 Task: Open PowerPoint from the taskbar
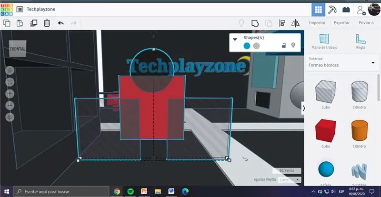[x=144, y=191]
